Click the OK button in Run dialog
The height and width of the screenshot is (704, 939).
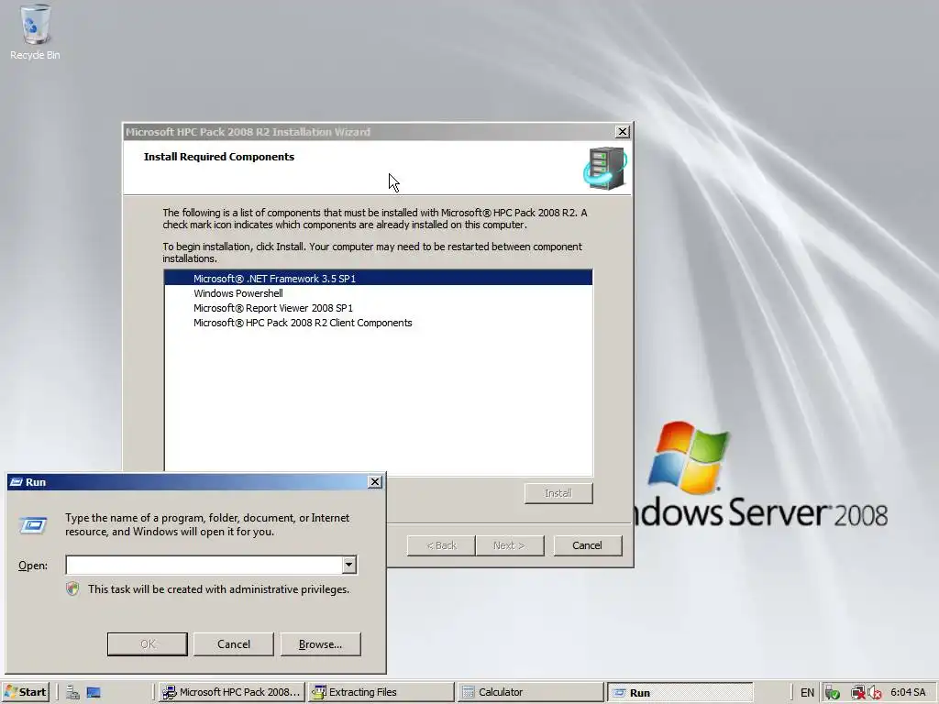[148, 644]
